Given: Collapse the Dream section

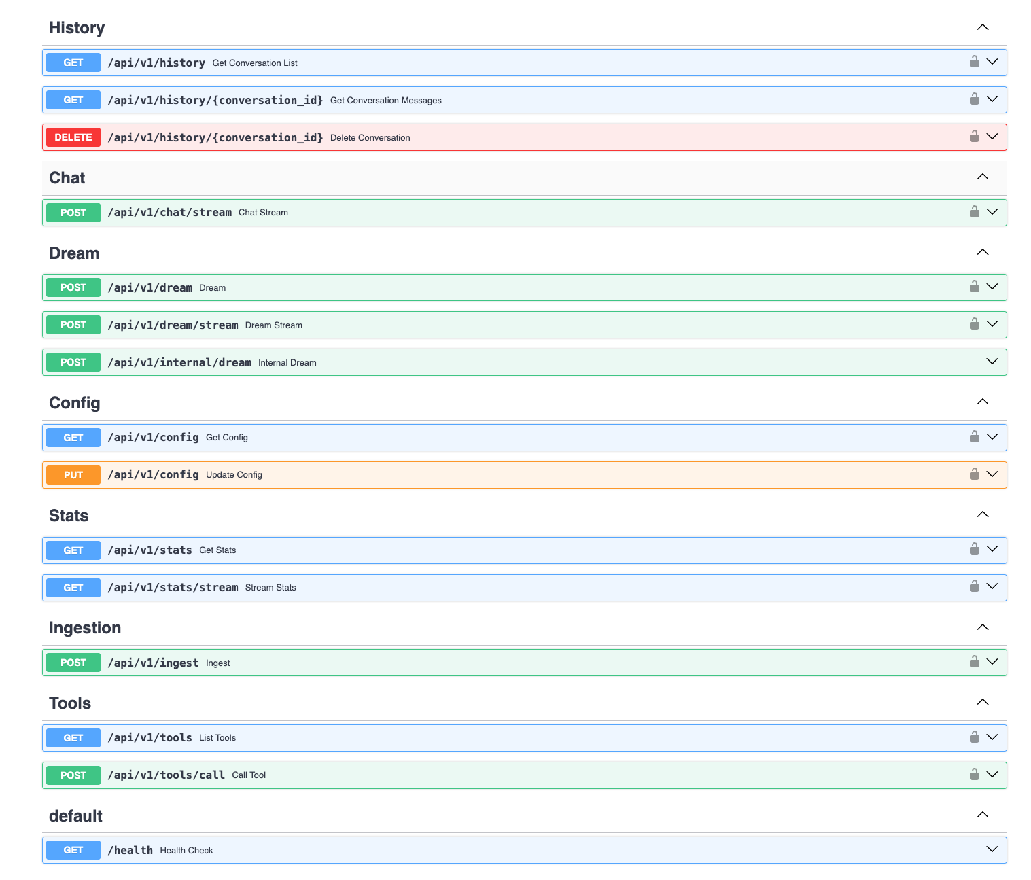Looking at the screenshot, I should click(983, 252).
